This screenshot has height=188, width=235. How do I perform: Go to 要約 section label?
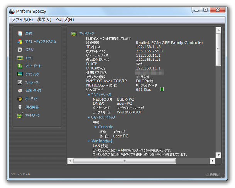29,33
